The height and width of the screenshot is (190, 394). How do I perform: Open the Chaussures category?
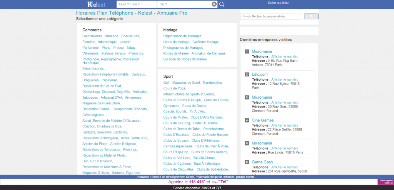(130, 36)
